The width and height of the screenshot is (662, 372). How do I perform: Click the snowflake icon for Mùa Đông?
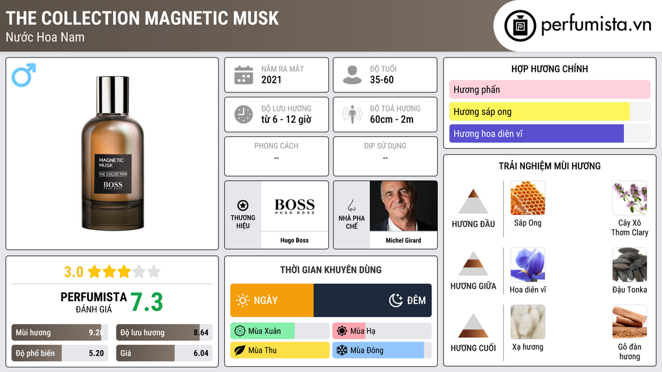coord(342,350)
